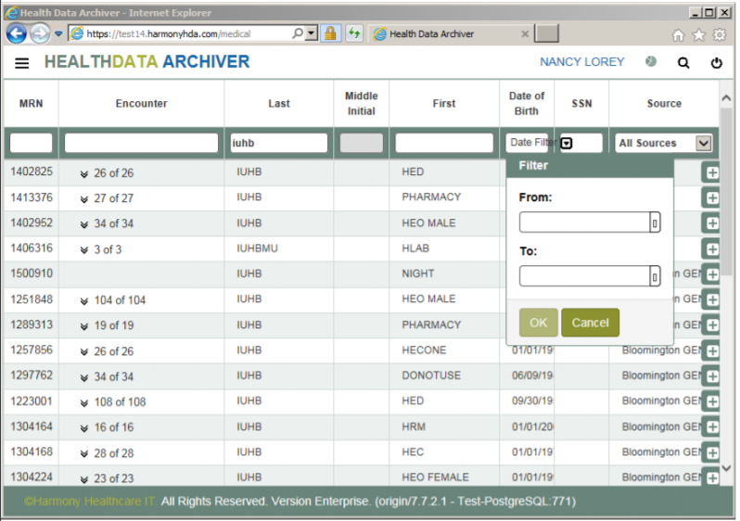Screen dimensions: 740x521
Task: Click the address bar search magnifier
Action: click(x=298, y=33)
